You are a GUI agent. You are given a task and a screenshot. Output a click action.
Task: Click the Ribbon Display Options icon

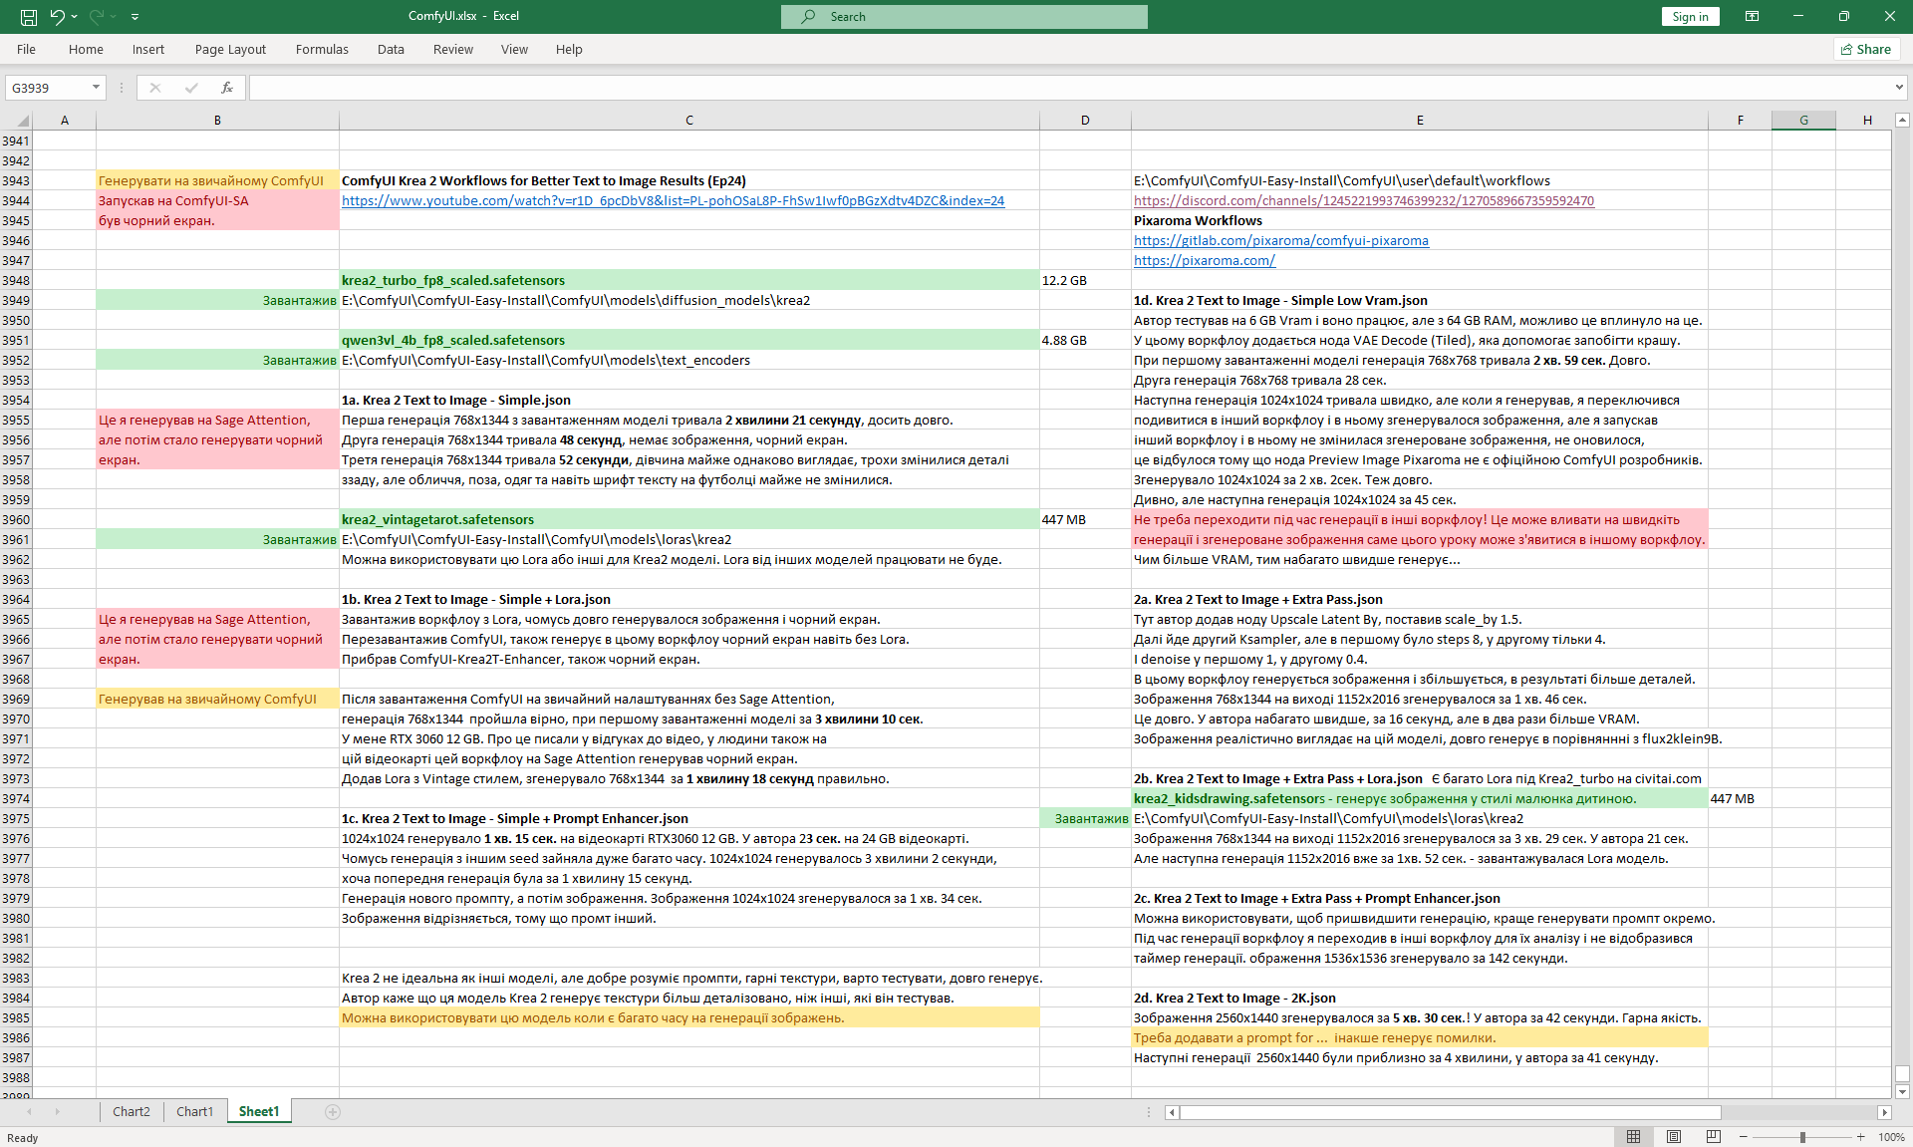[x=1752, y=16]
